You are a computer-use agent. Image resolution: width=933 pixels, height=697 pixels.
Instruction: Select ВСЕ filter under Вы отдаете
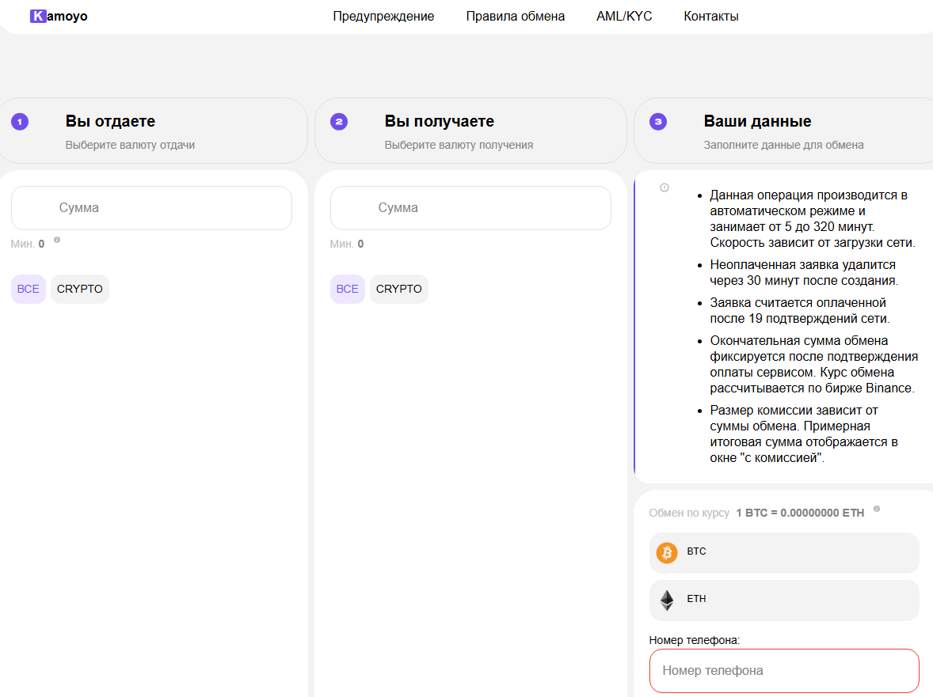pos(29,289)
